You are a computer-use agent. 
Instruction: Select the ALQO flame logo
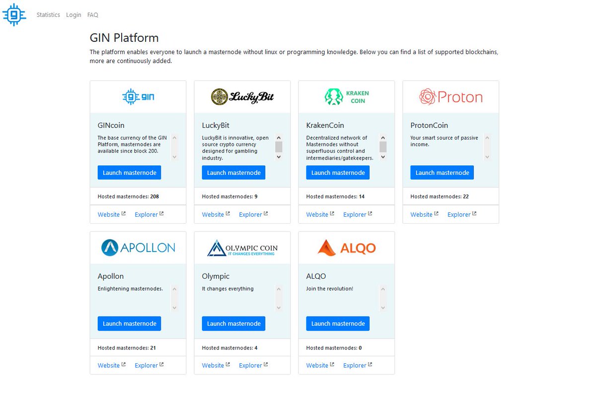[346, 248]
